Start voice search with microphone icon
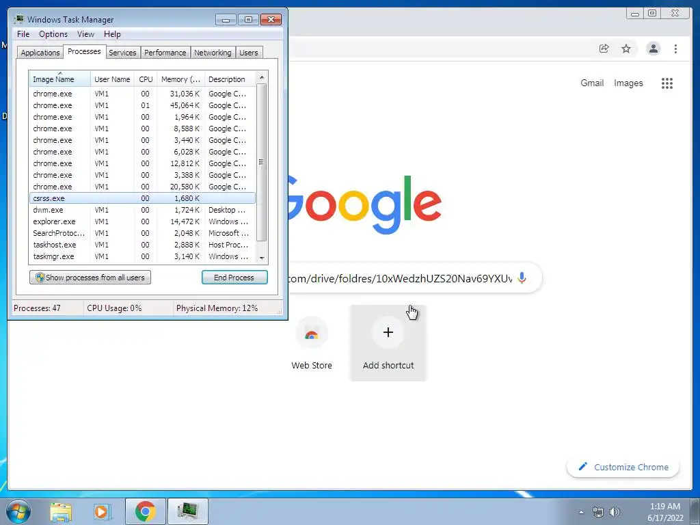This screenshot has height=525, width=700. [x=522, y=278]
